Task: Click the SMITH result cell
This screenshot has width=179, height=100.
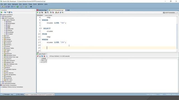Action: pos(44,60)
